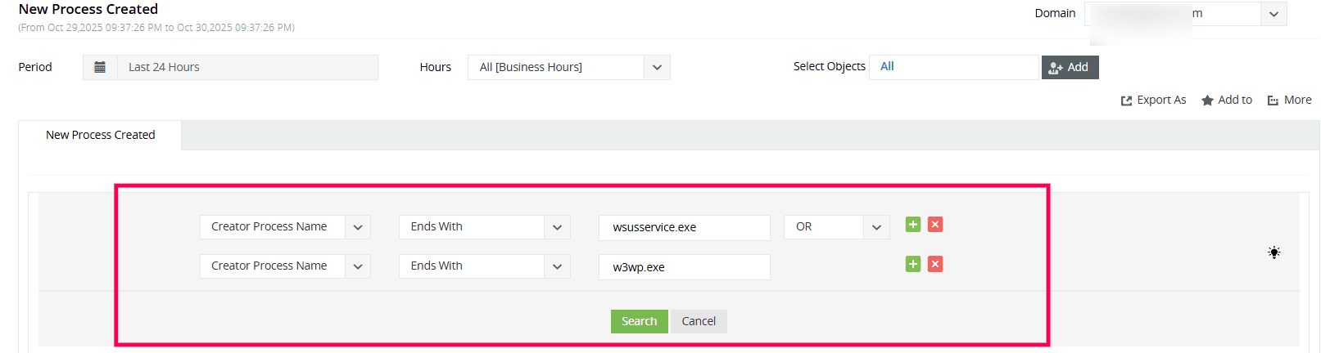Click the sun brightness icon
Viewport: 1321px width, 353px height.
point(1274,252)
